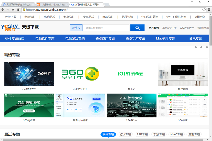Close the 天极下载站 browser tab

coord(33,4)
